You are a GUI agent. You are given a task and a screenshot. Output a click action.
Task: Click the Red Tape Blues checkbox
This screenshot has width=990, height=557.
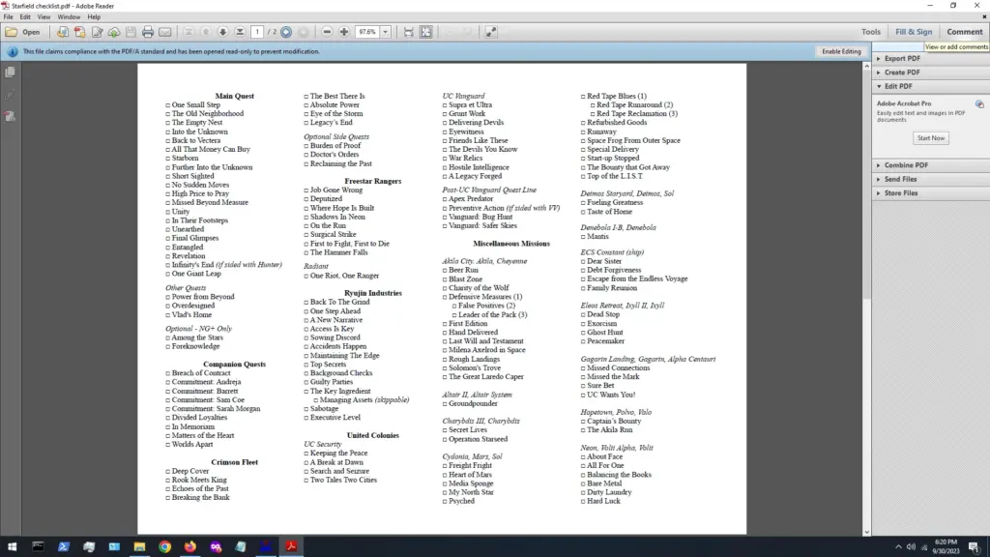click(583, 97)
